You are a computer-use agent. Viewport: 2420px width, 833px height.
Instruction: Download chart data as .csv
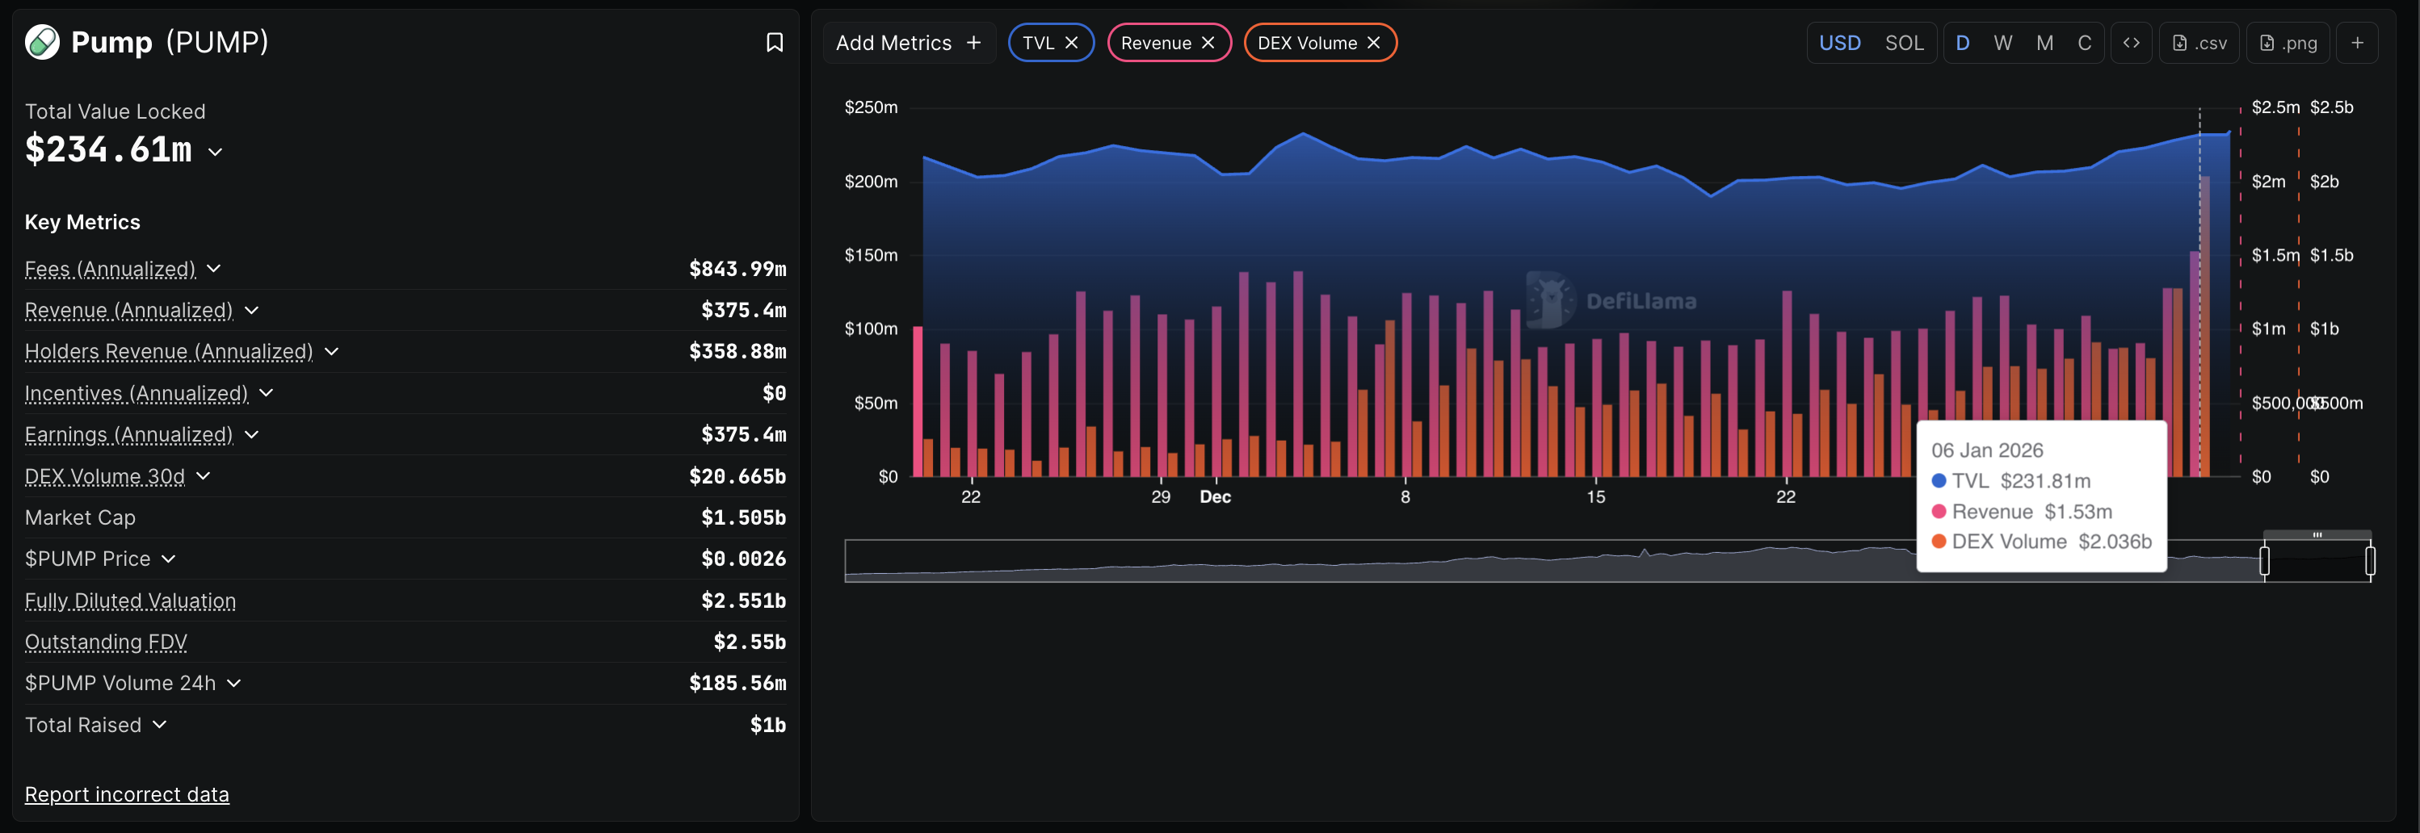click(2199, 42)
